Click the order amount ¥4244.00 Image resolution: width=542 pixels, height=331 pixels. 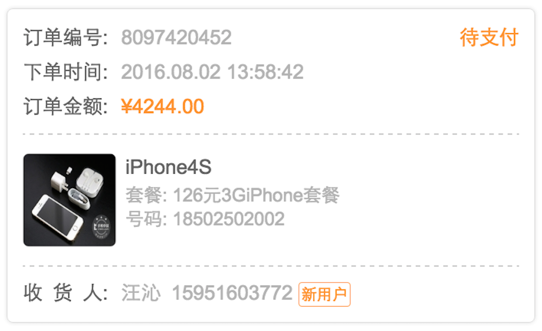[x=163, y=106]
